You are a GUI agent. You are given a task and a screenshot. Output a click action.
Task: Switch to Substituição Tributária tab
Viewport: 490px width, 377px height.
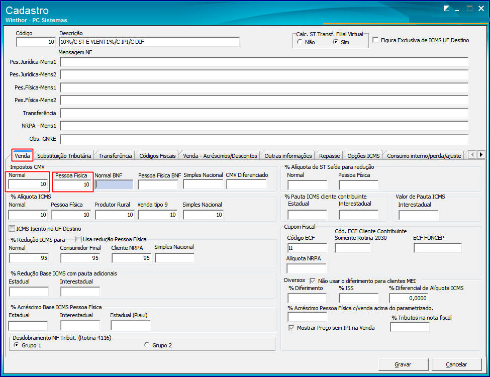tap(64, 156)
